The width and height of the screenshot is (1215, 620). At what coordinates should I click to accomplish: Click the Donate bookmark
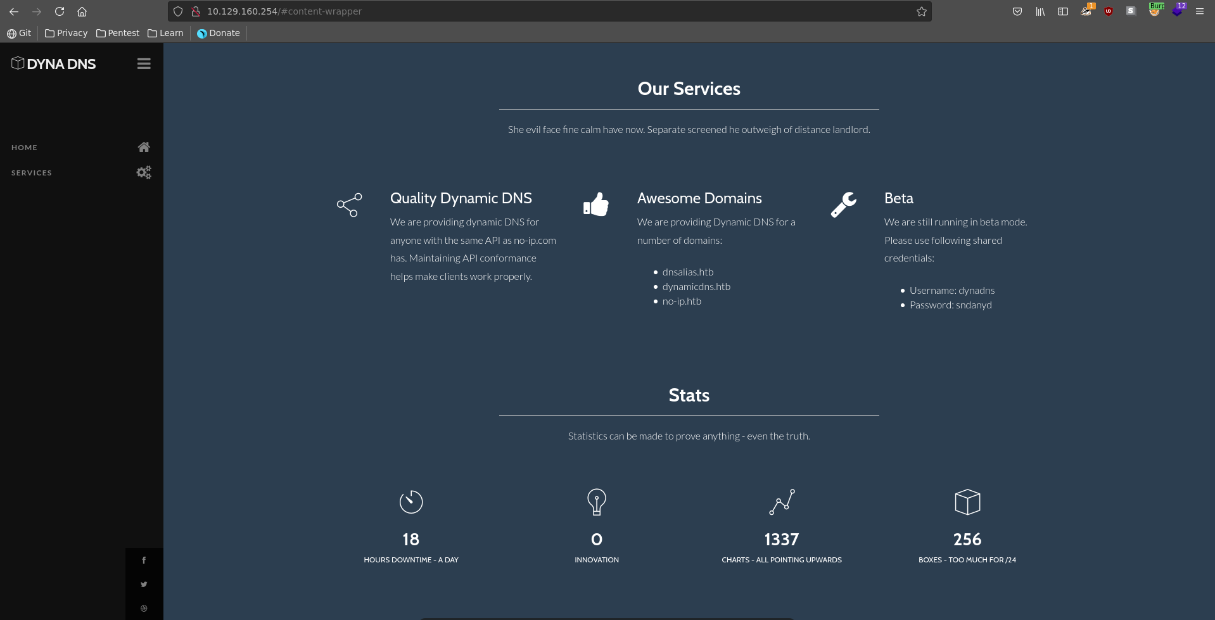pos(219,33)
